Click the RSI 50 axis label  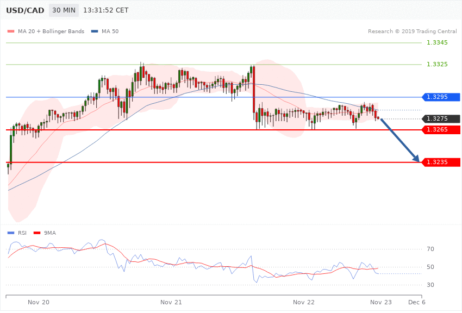click(430, 267)
